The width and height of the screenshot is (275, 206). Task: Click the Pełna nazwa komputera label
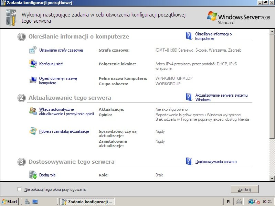click(123, 78)
